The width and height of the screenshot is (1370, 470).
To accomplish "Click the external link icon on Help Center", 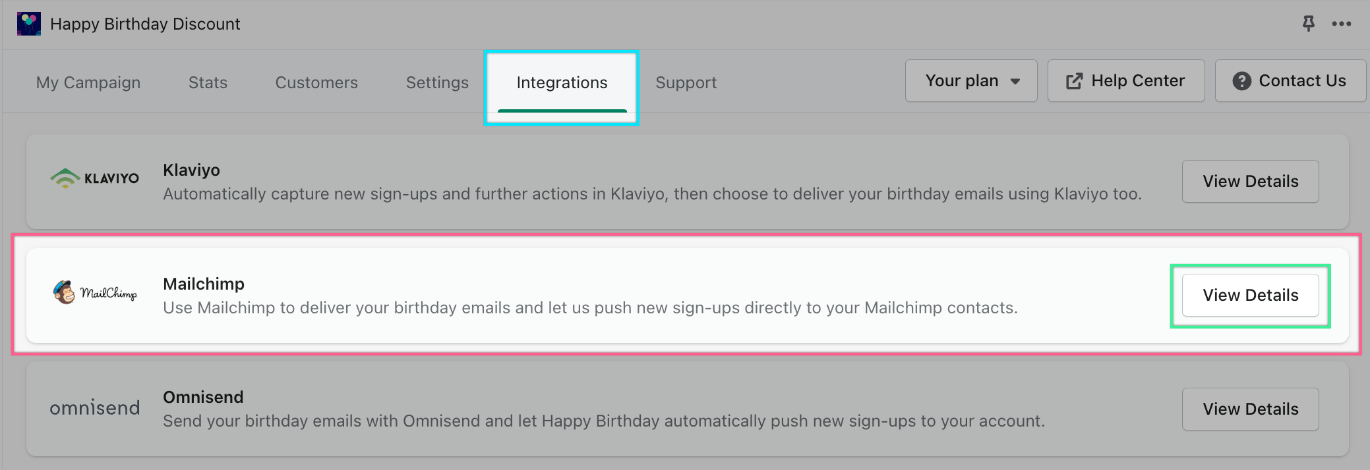I will point(1074,81).
